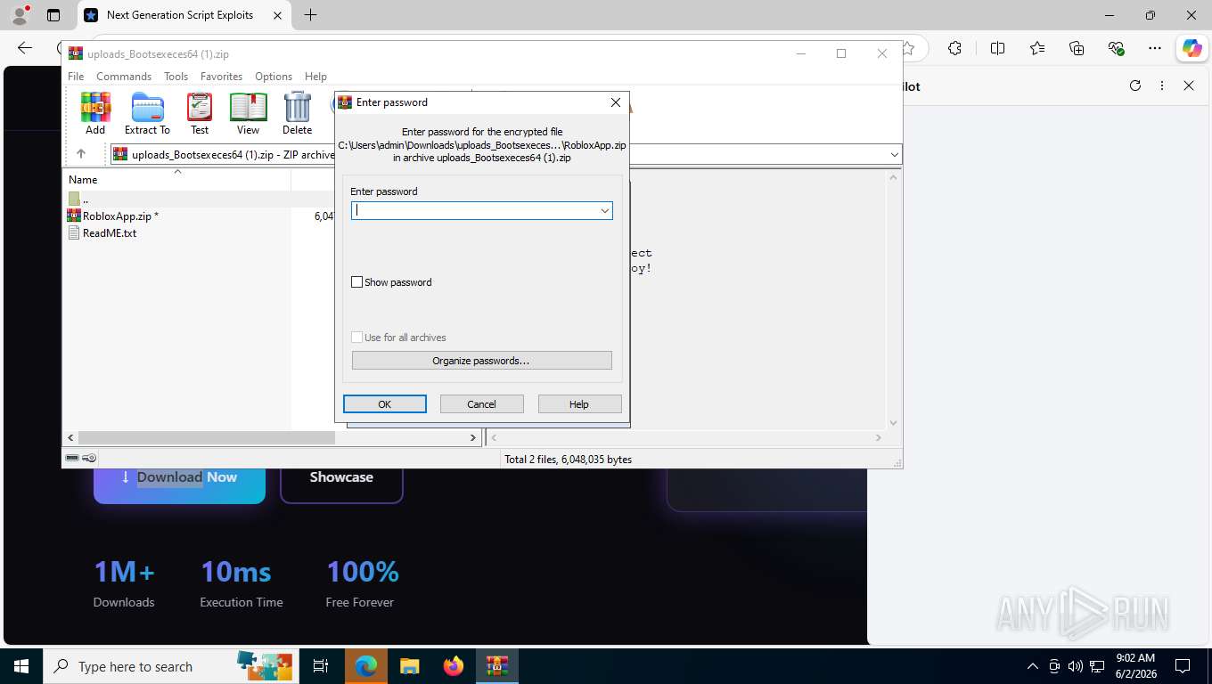
Task: Click OK in password dialog
Action: pos(385,404)
